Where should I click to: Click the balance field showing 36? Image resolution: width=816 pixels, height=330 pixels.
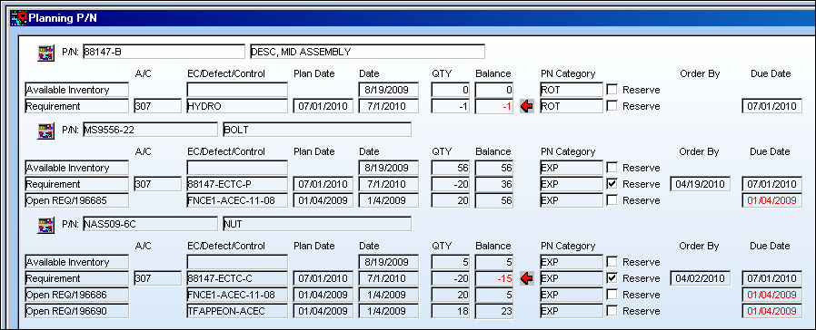point(494,184)
